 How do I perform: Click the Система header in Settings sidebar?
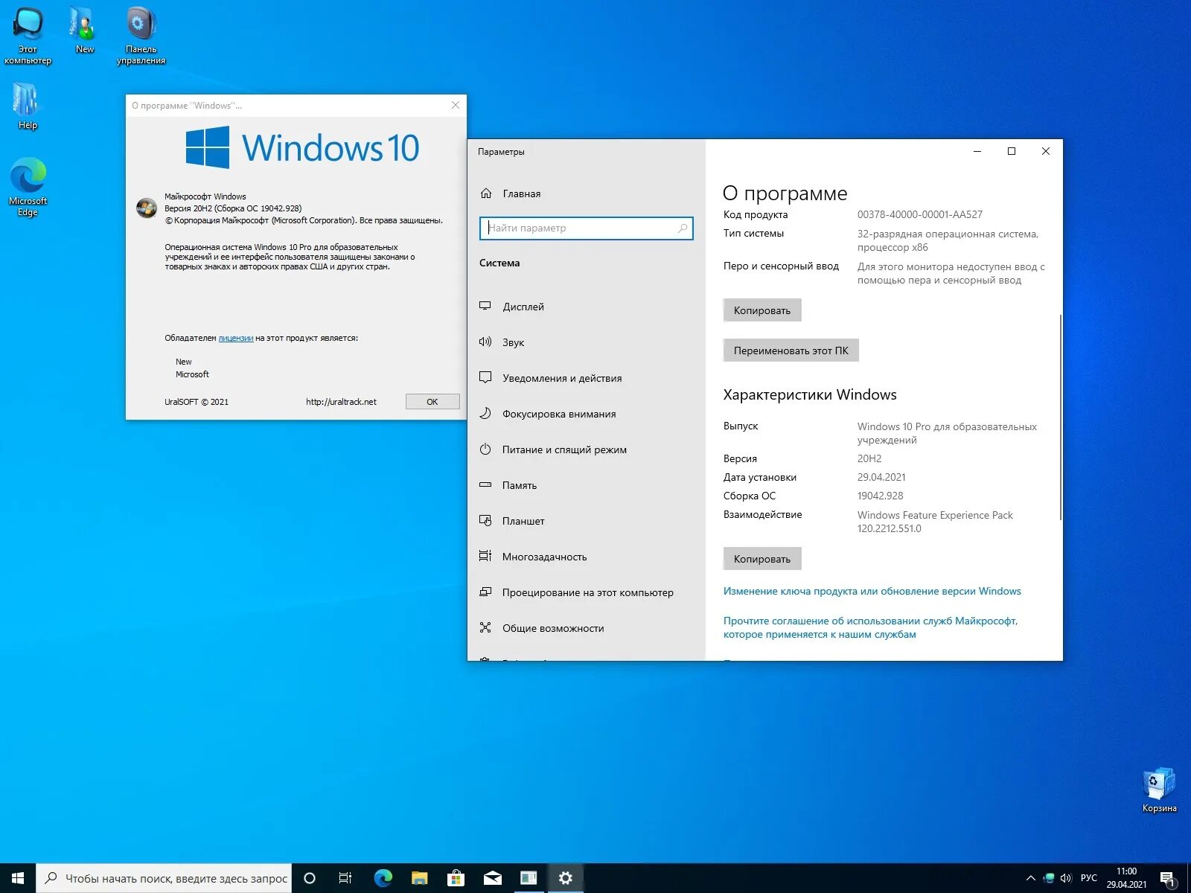click(x=499, y=263)
